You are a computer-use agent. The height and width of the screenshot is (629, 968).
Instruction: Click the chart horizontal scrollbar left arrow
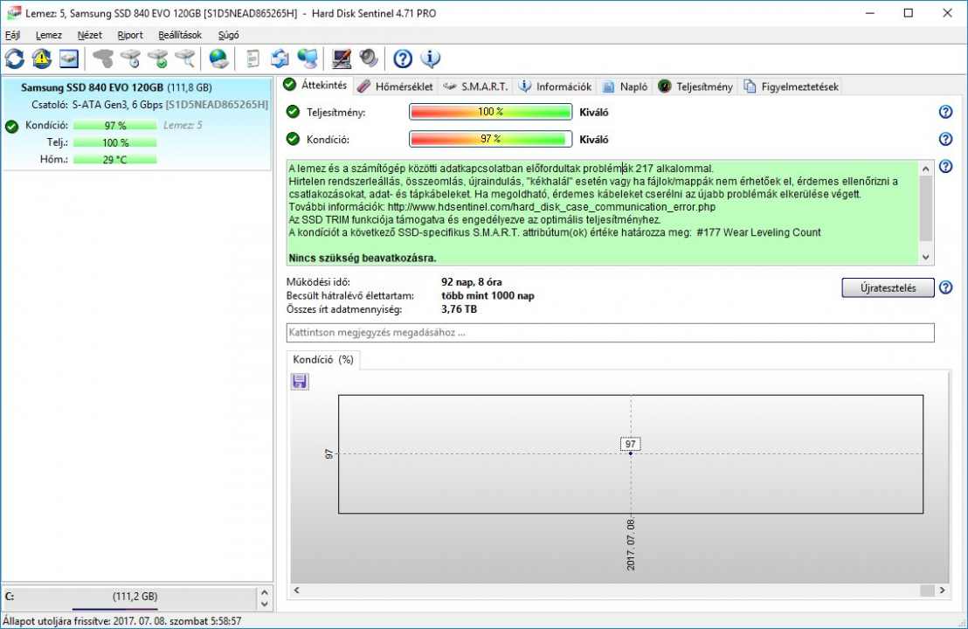point(297,590)
